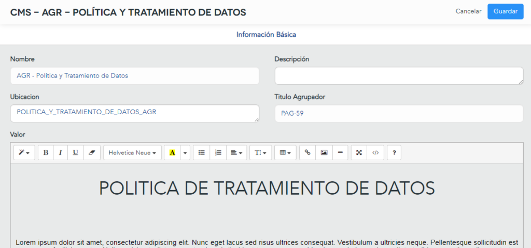
Task: Insert a hyperlink with the link icon
Action: pyautogui.click(x=308, y=152)
